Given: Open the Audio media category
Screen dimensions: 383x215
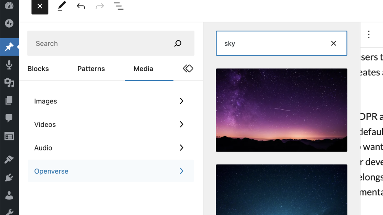Looking at the screenshot, I should [x=111, y=148].
